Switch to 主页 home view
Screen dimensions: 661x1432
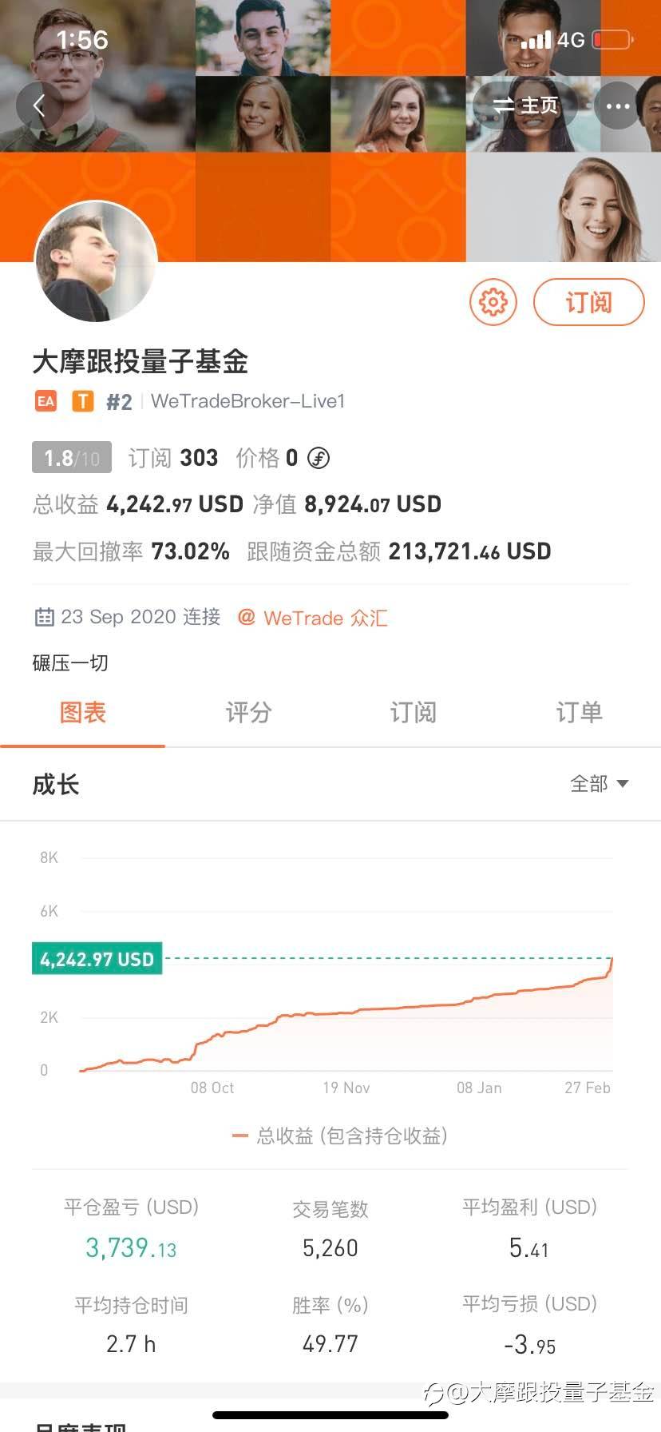click(526, 105)
